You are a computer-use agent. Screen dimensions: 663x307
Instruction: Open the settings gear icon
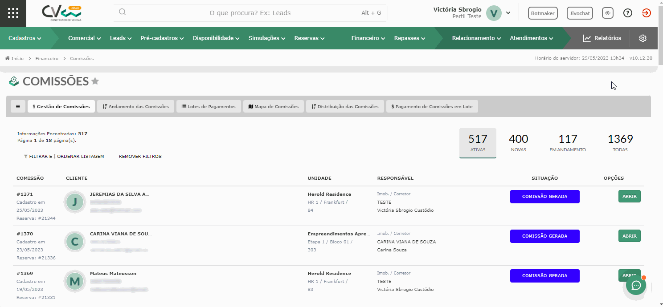[x=643, y=38]
